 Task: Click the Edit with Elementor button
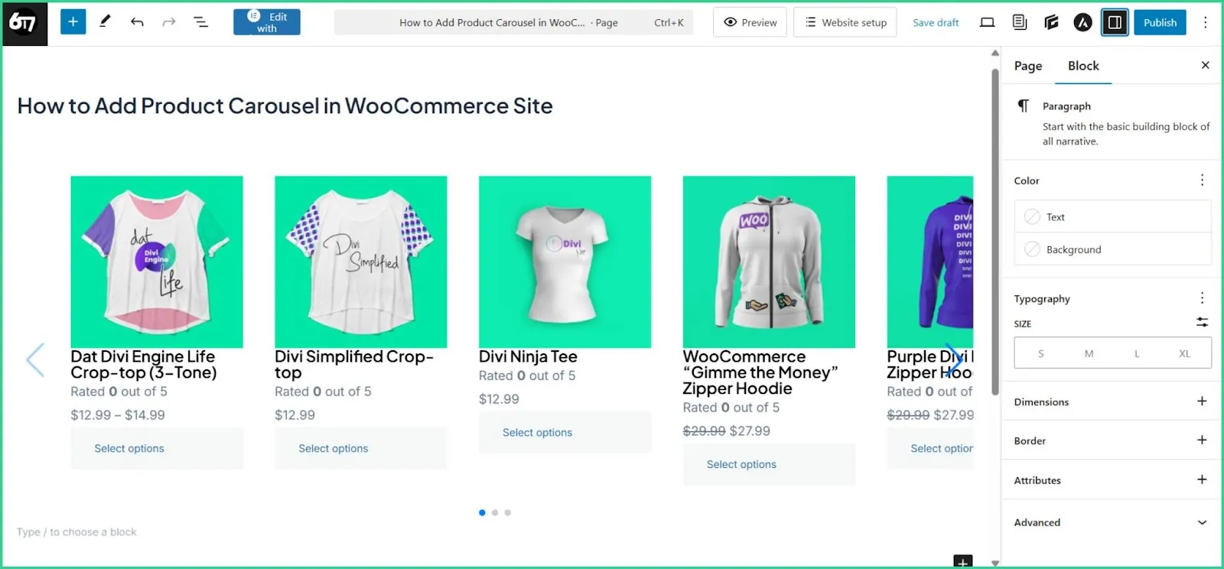267,22
